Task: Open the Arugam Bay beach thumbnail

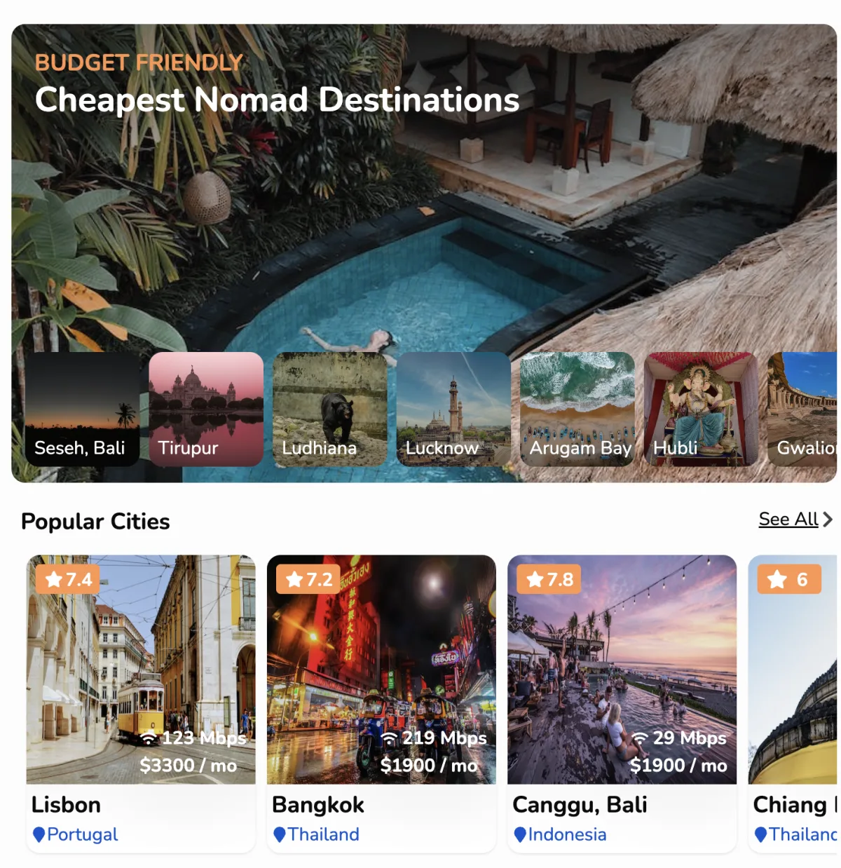Action: click(x=577, y=409)
